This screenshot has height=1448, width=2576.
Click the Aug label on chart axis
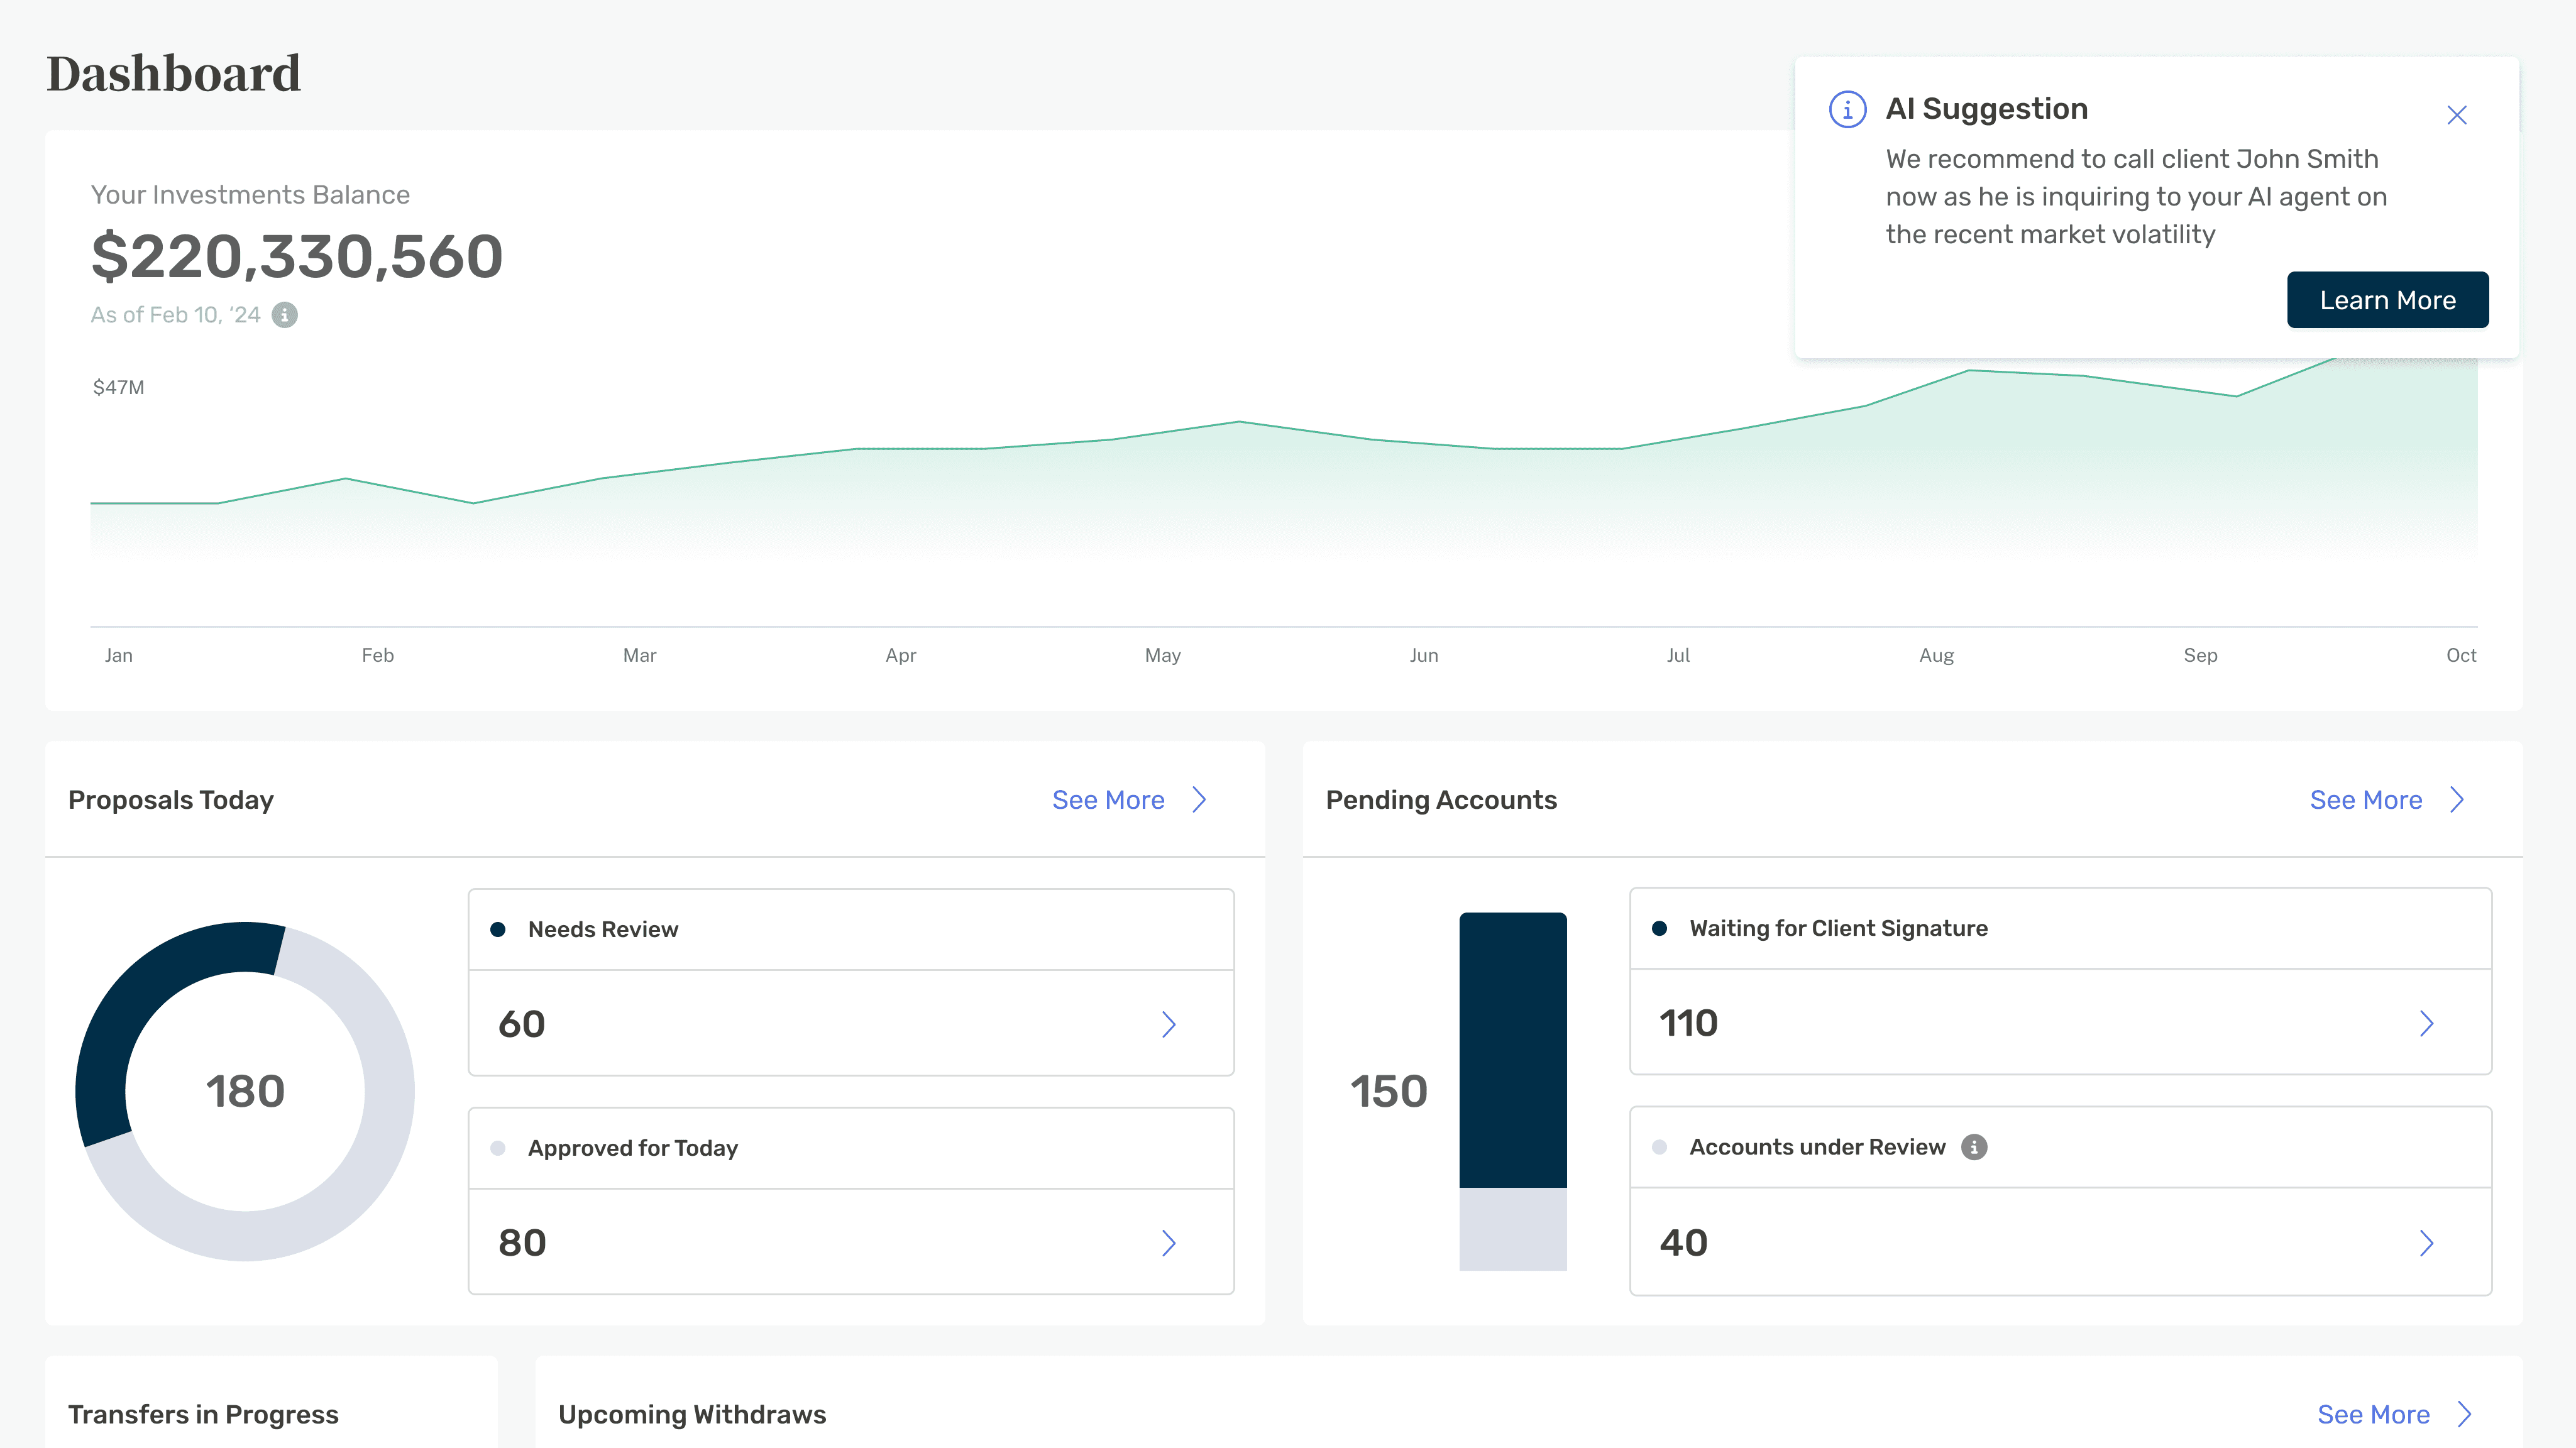pyautogui.click(x=1936, y=656)
